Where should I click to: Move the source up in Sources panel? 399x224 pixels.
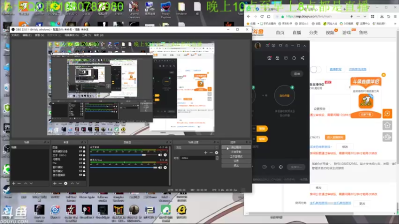pyautogui.click(x=72, y=183)
